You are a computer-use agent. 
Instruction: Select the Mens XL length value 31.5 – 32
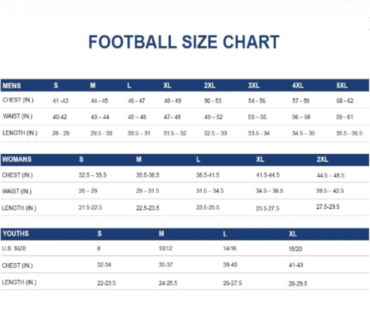pos(175,133)
